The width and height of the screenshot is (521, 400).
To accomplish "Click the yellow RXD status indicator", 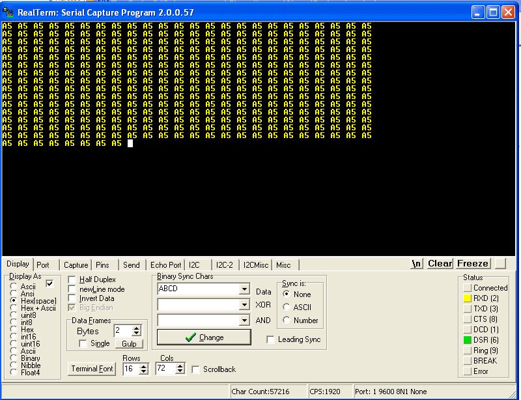I will [467, 298].
